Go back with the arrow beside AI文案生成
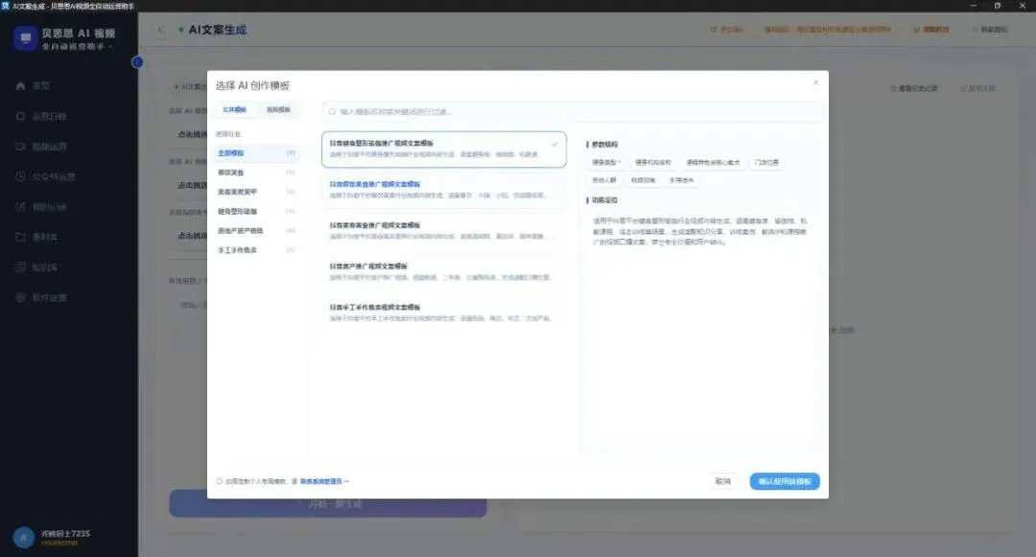Screen dimensions: 1036x557 tap(160, 30)
